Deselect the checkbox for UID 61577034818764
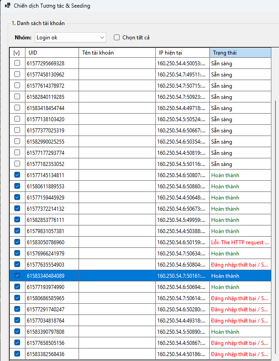This screenshot has height=361, width=279. tap(17, 320)
